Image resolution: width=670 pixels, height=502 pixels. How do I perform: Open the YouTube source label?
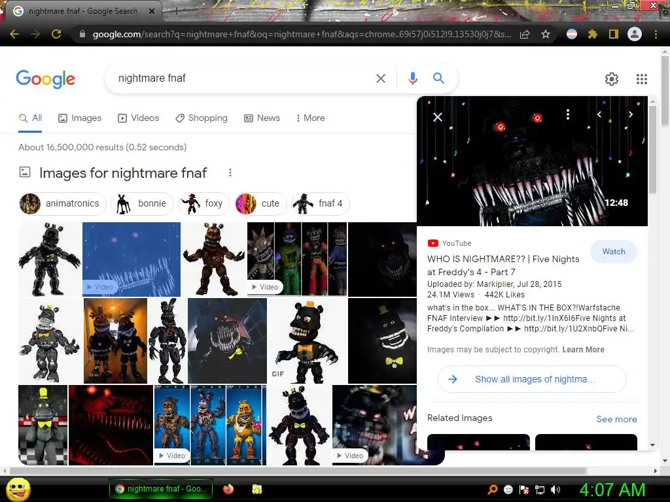click(450, 243)
